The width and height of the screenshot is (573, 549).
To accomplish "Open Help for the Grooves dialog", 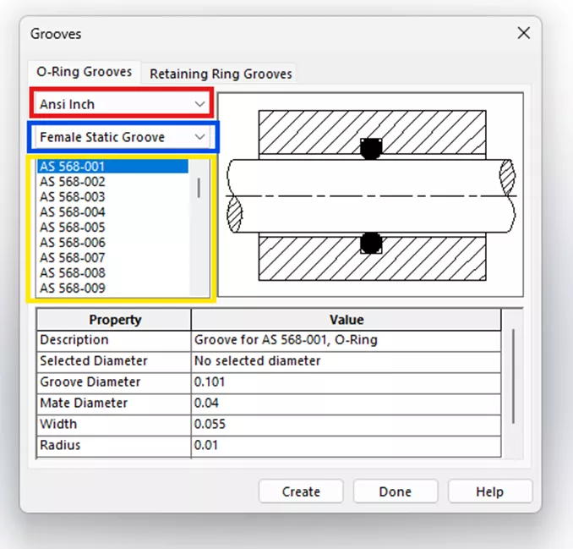I will [x=490, y=491].
